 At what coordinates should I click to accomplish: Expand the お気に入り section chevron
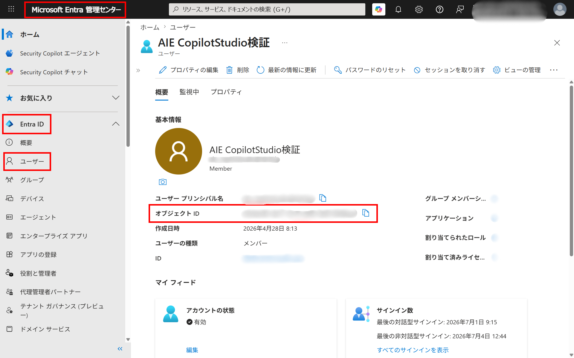tap(116, 98)
